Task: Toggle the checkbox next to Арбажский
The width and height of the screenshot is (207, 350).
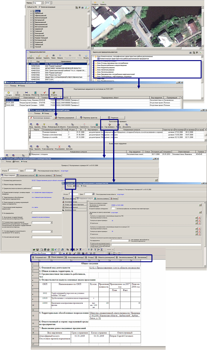Action: 34,13
